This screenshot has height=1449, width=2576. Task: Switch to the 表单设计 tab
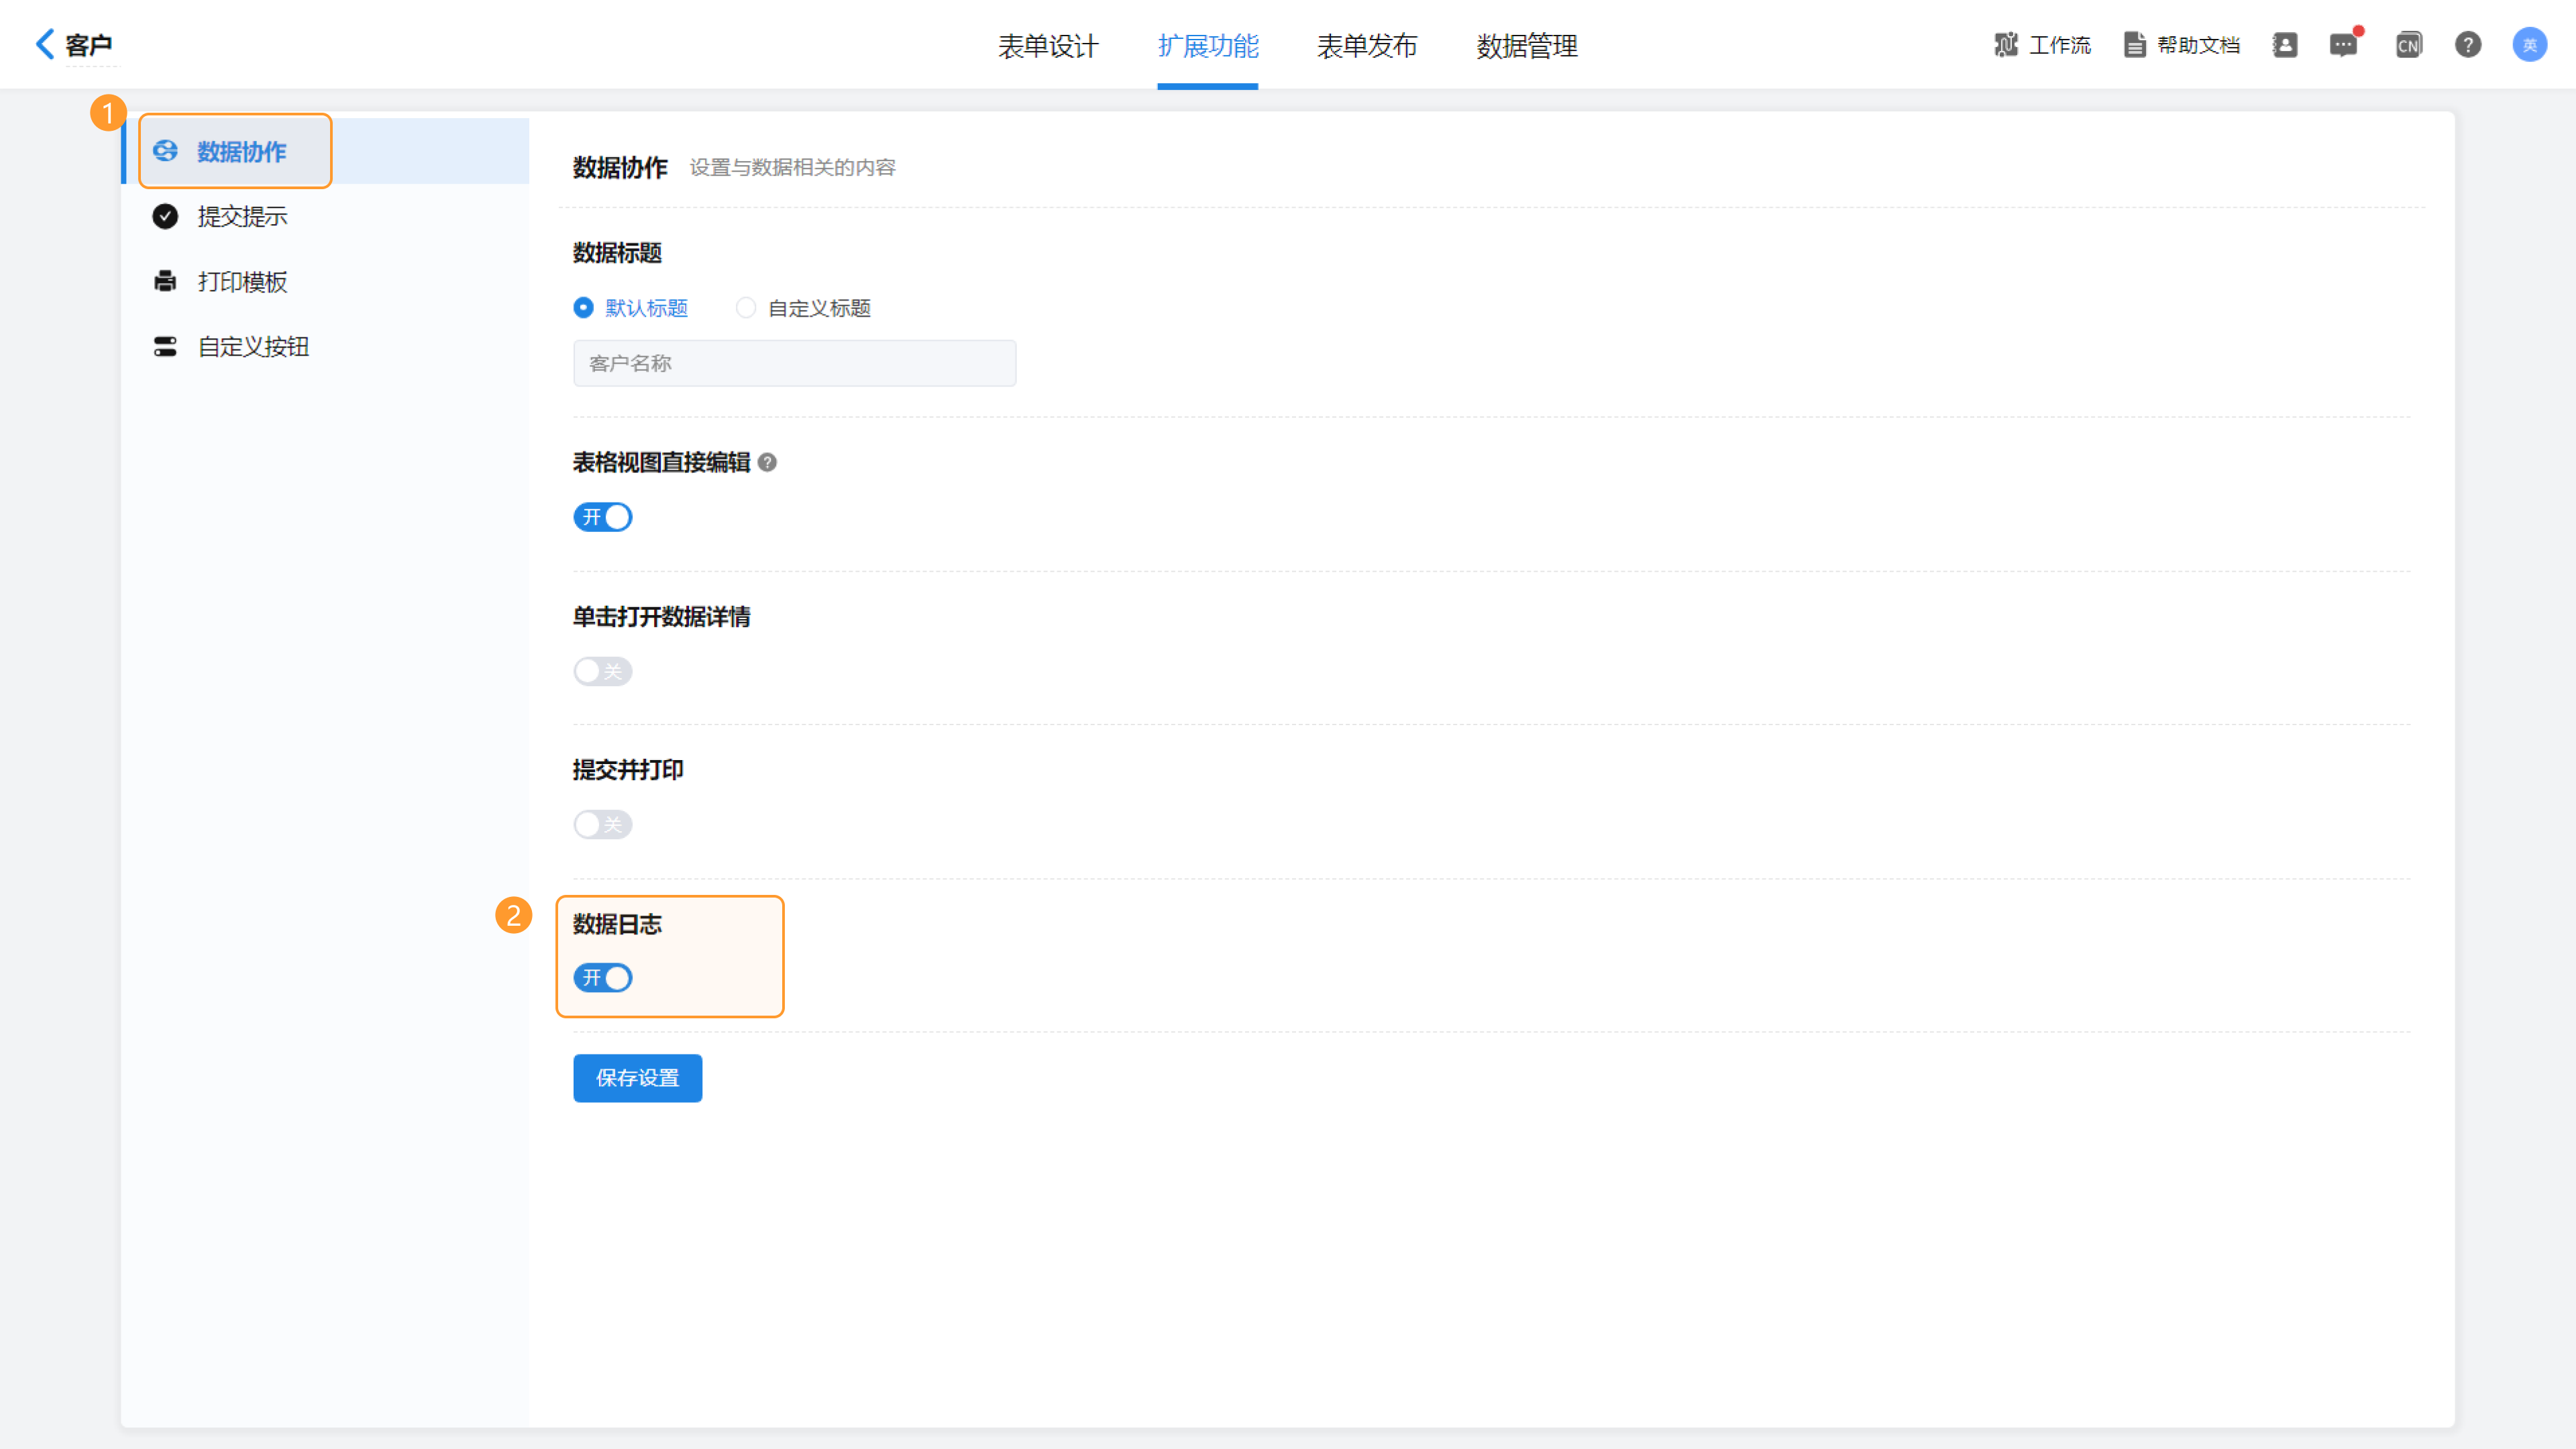pos(1048,46)
